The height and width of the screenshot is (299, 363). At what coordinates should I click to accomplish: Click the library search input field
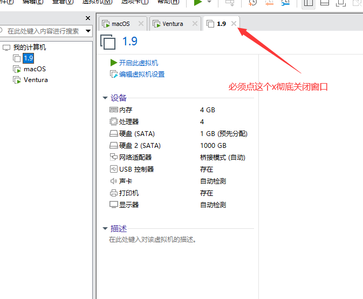pos(43,31)
